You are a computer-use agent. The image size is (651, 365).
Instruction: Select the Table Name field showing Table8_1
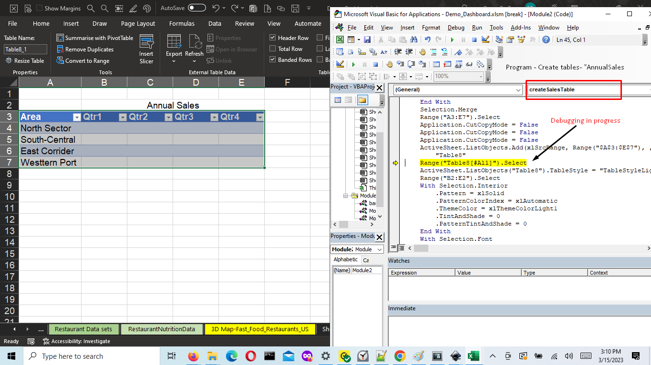tap(25, 49)
